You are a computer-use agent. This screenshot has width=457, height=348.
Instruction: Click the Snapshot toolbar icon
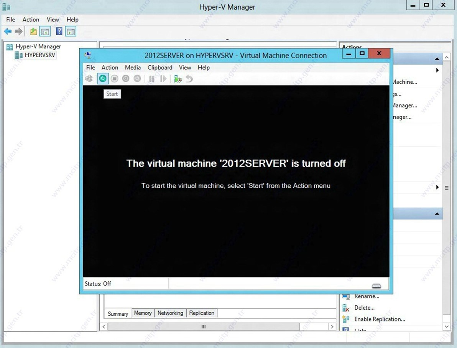tap(178, 79)
